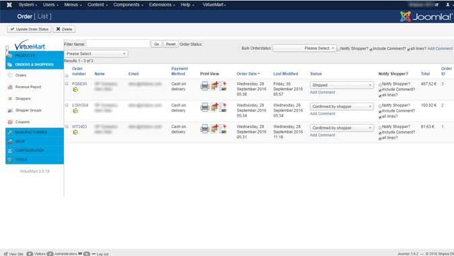Screen dimensions: 454x256
Task: Select row checkbox for order WT3403
Action: (x=67, y=127)
